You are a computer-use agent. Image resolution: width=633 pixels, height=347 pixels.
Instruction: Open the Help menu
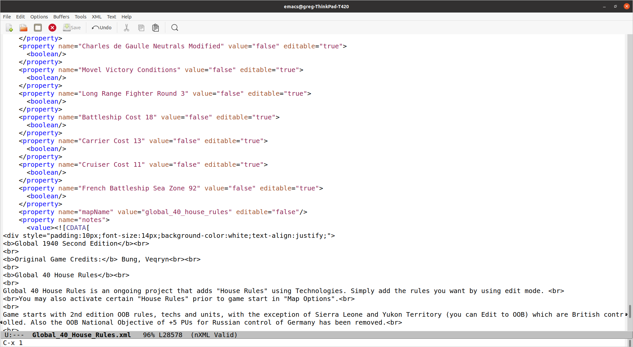pyautogui.click(x=126, y=17)
